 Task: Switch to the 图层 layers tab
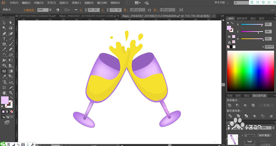pyautogui.click(x=247, y=95)
